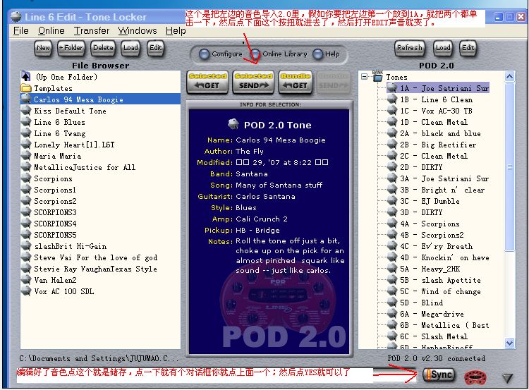Click the Line 6 Edit title bar icon
The width and height of the screenshot is (529, 390).
pyautogui.click(x=16, y=17)
